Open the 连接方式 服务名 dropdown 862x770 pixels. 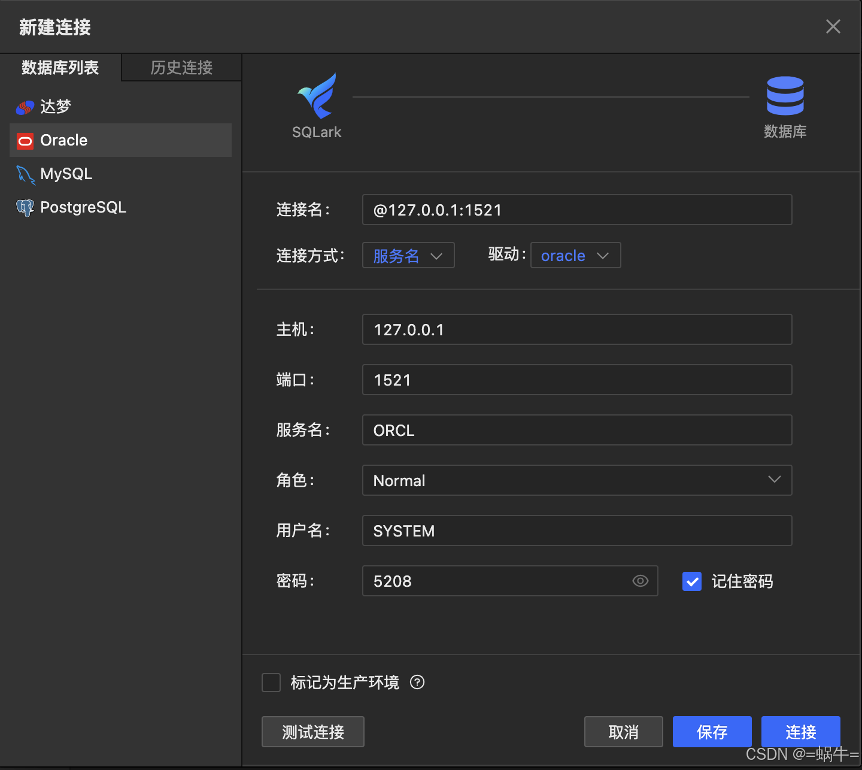pos(408,255)
